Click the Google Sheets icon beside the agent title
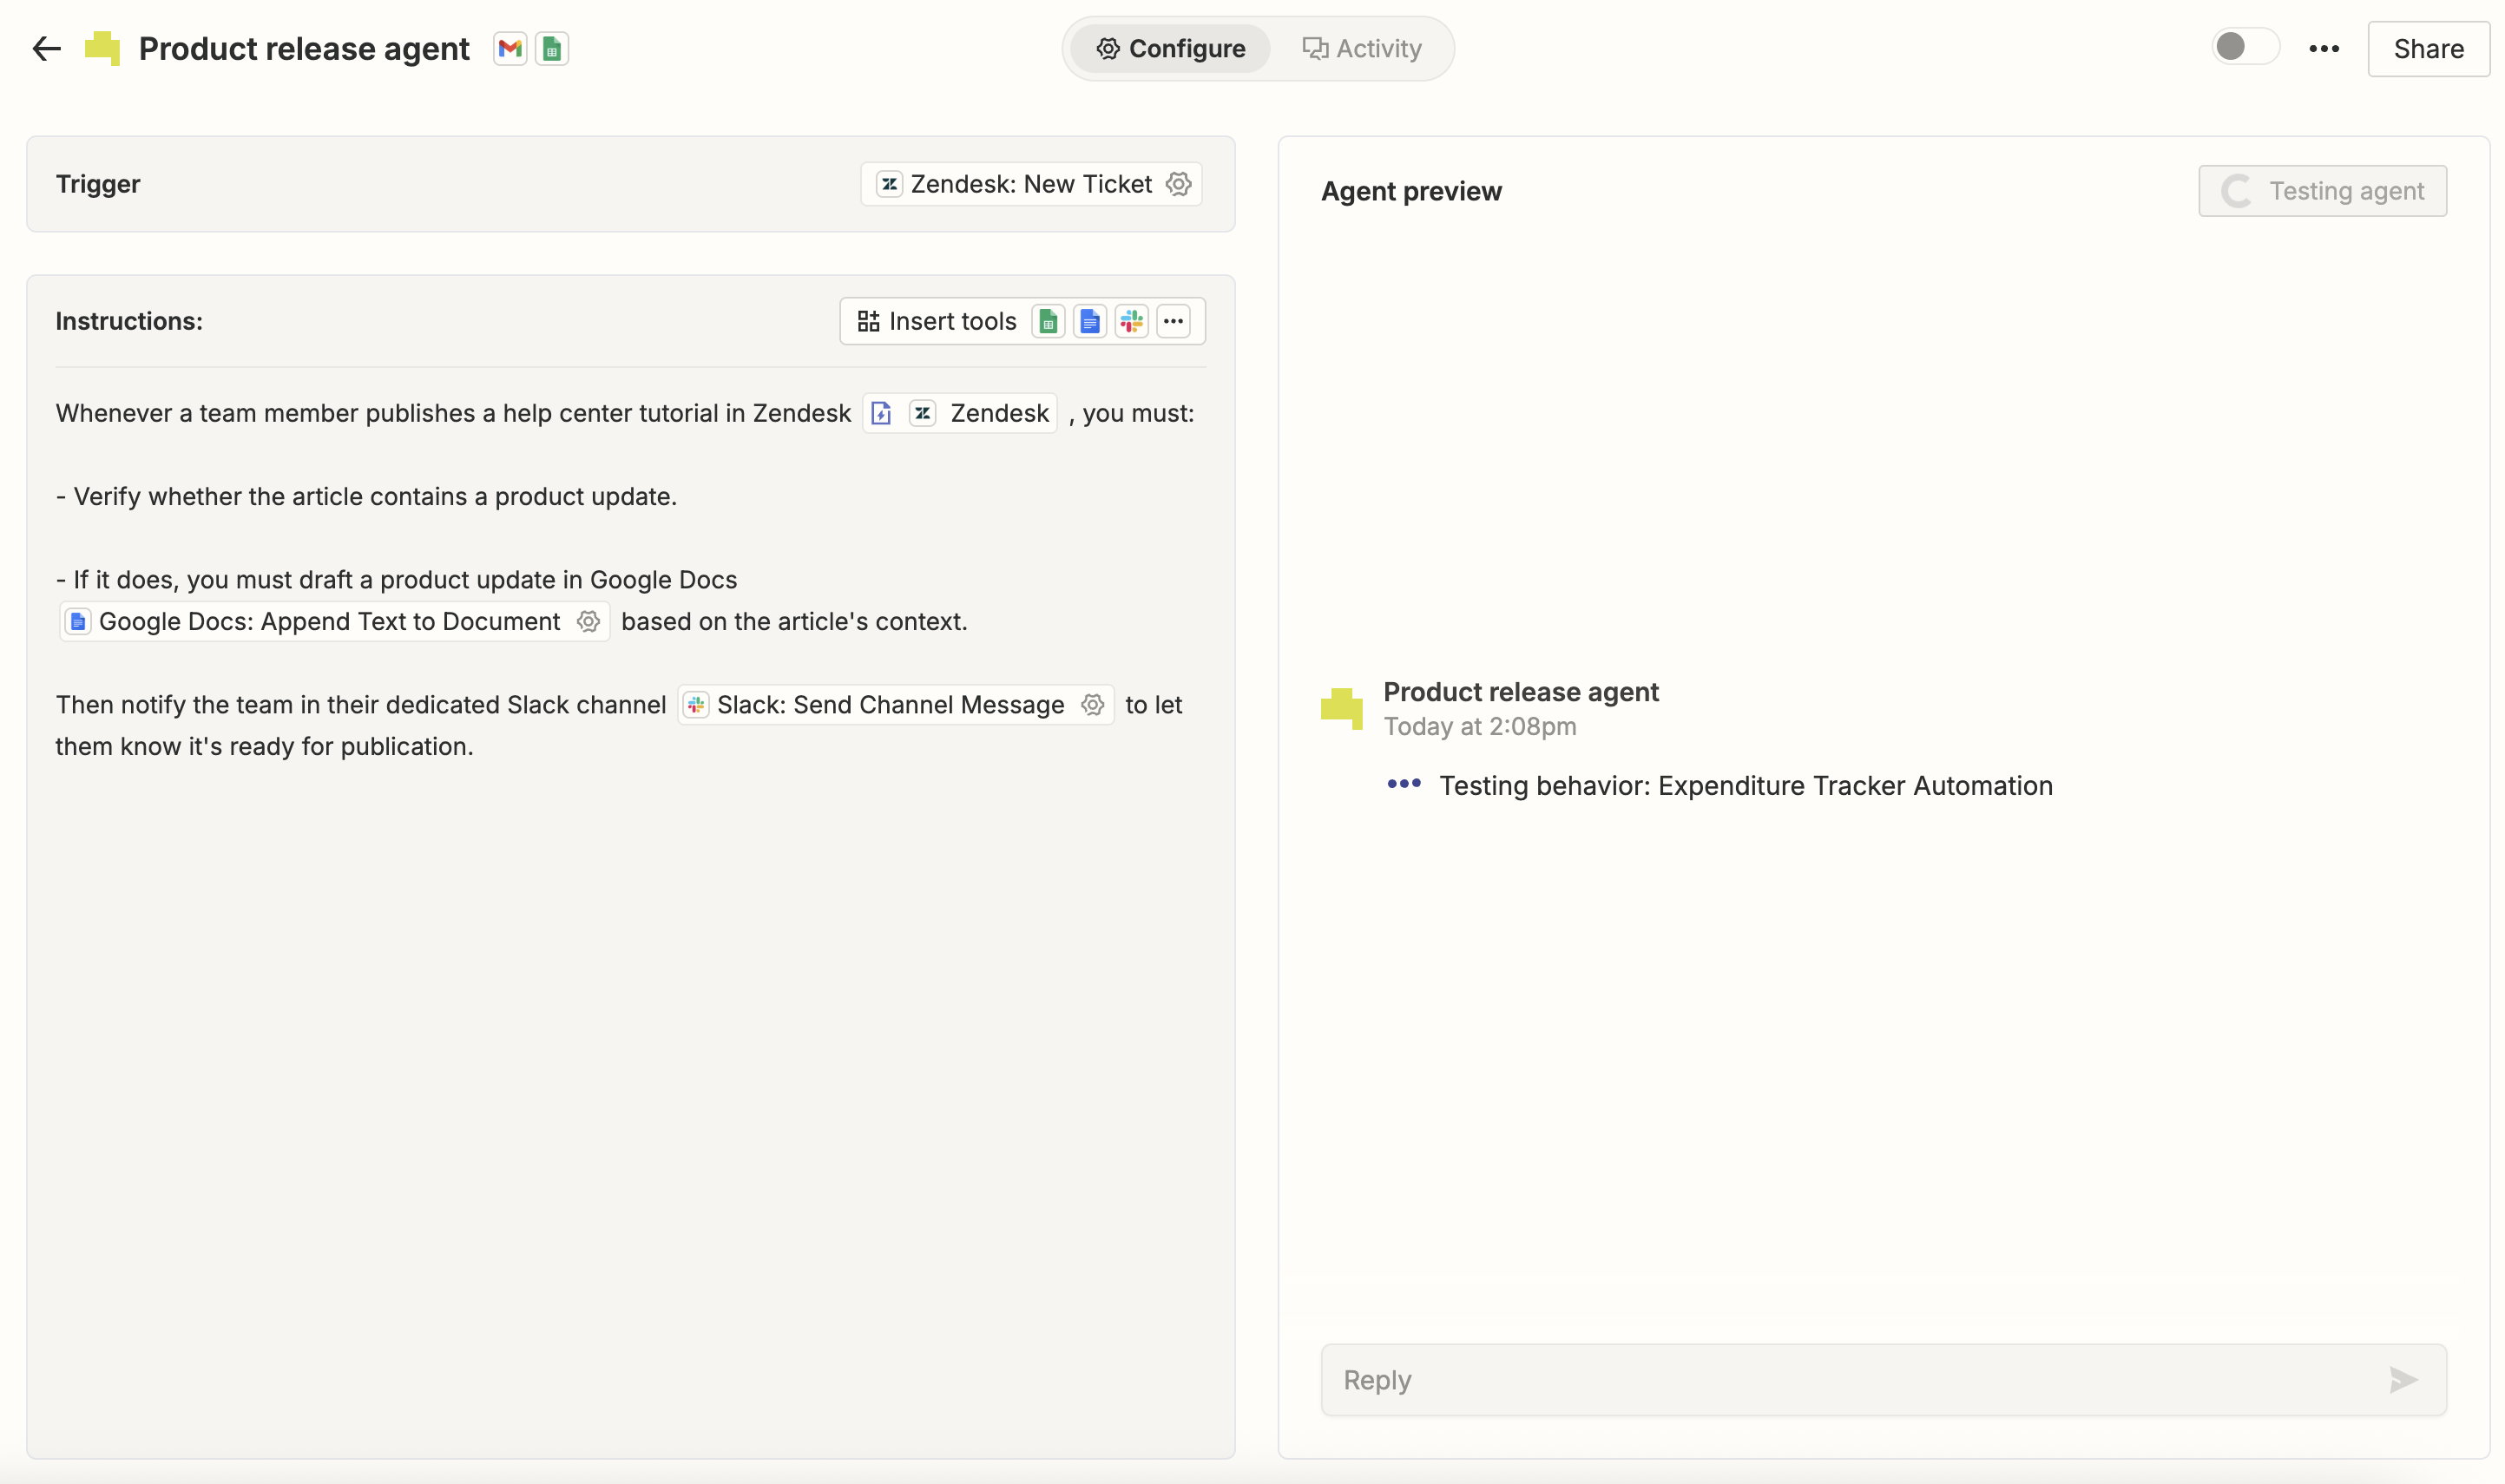The image size is (2505, 1484). (552, 48)
